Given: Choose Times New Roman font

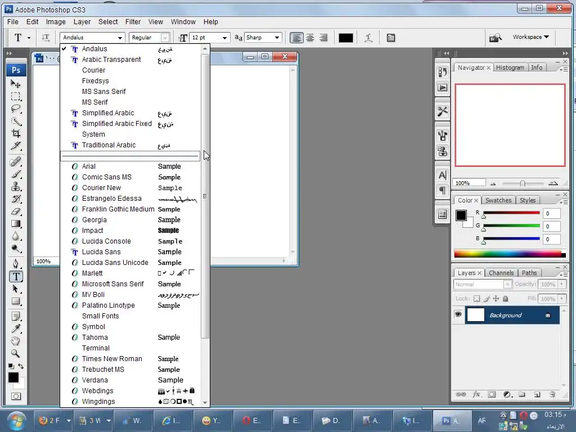Looking at the screenshot, I should pos(130,359).
